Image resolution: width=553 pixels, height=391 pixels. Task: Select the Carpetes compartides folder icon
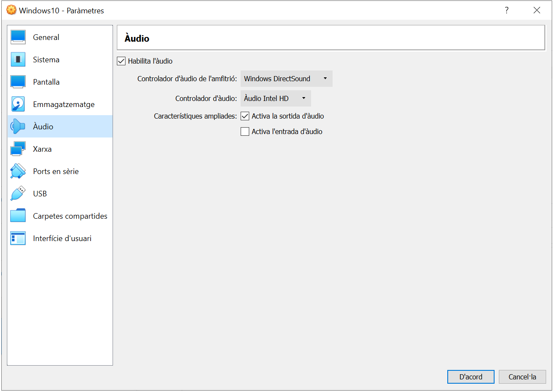coord(18,216)
